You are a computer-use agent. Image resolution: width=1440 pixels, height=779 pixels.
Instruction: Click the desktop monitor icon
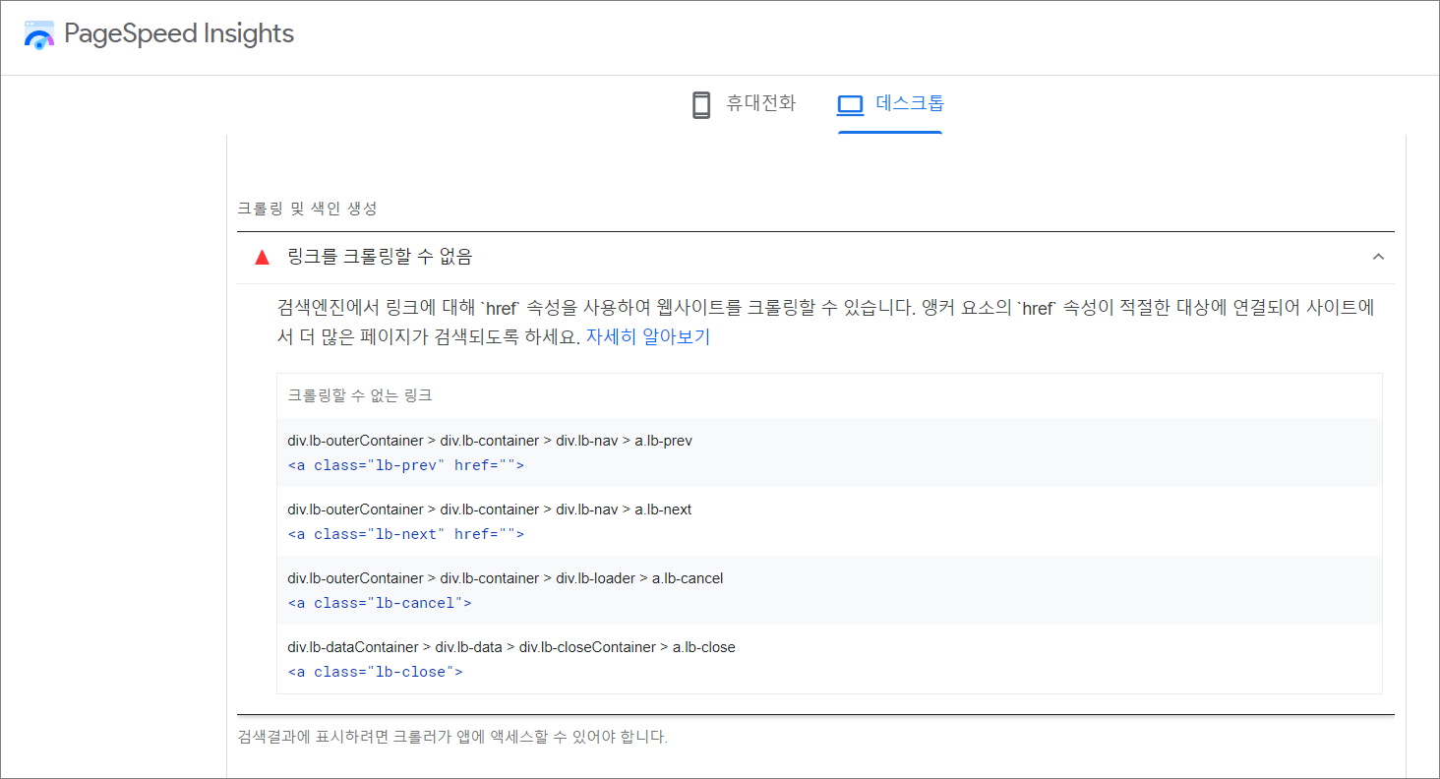(x=850, y=104)
